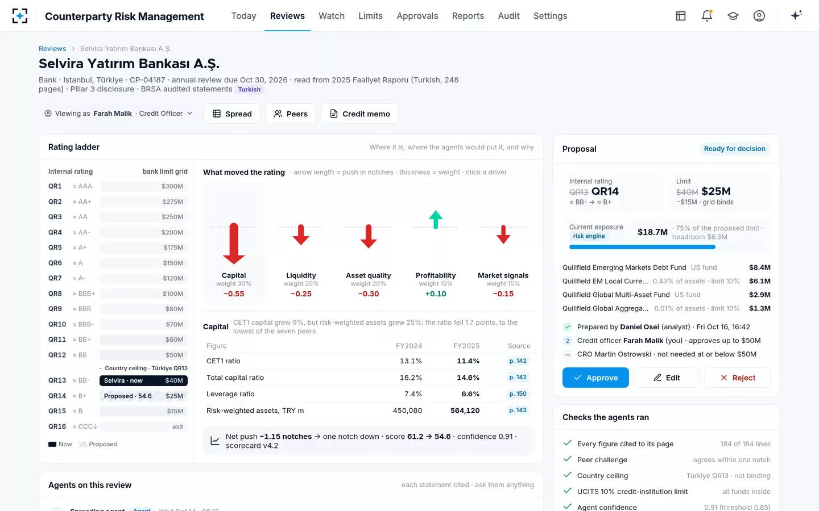Screen dimensions: 819x511
Task: Click the Selvira now QR13 ladder bar
Action: [x=143, y=380]
